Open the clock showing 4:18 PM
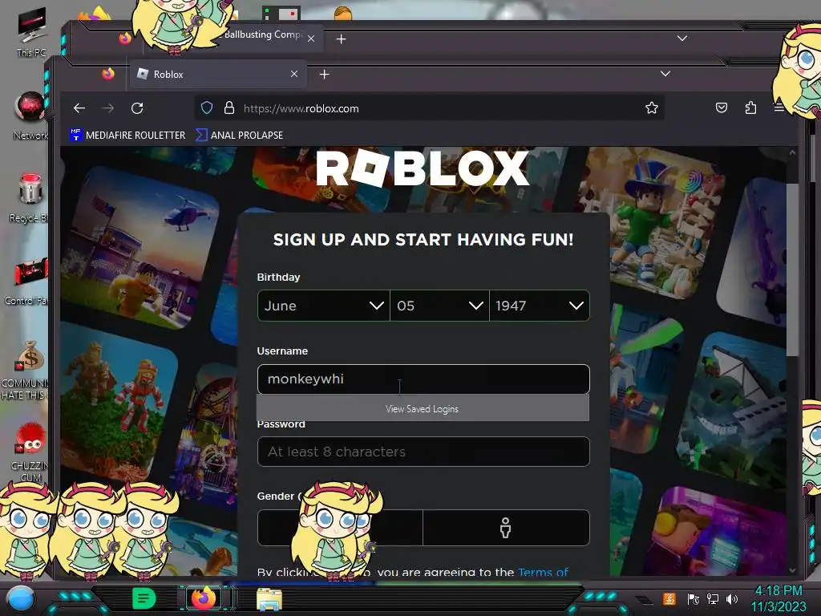Viewport: 821px width, 616px height. (x=779, y=598)
